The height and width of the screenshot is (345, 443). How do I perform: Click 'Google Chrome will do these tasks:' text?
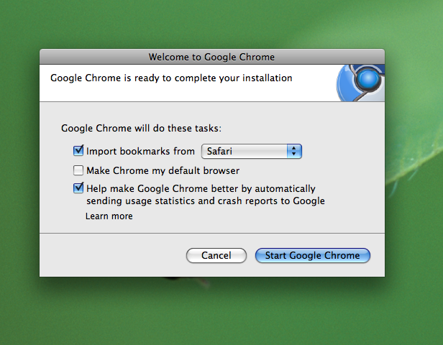click(x=141, y=128)
